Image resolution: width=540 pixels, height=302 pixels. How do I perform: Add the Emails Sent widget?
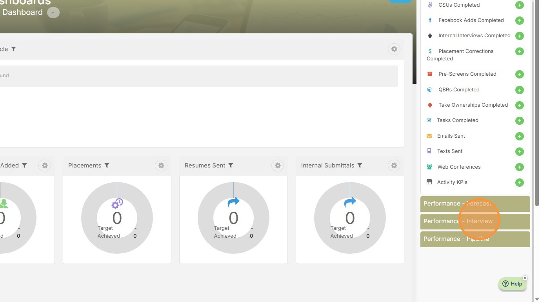click(519, 136)
